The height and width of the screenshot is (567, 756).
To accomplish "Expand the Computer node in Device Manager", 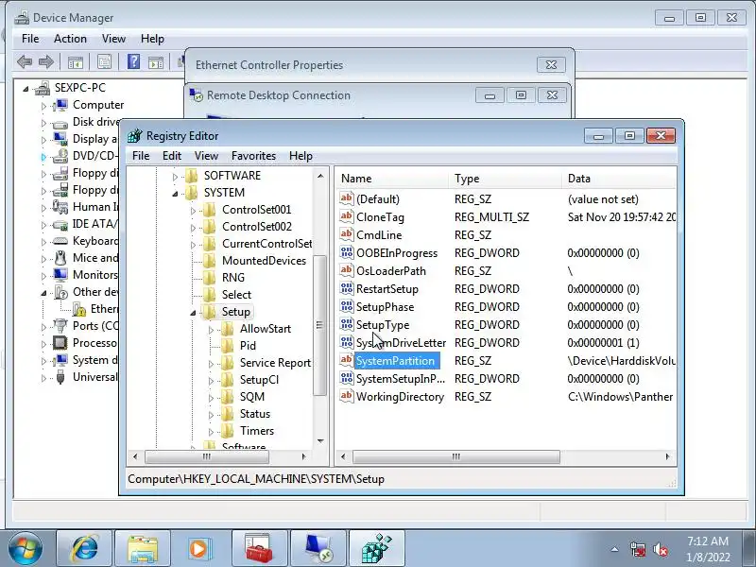I will tap(43, 106).
